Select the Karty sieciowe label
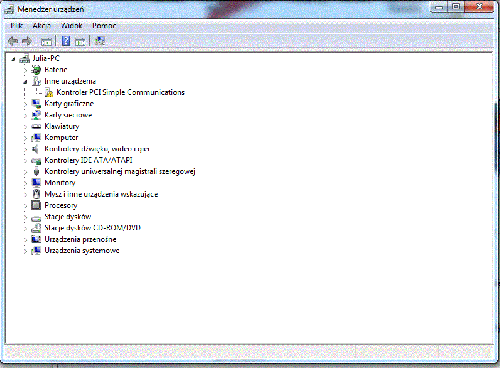This screenshot has width=500, height=368. [x=68, y=115]
